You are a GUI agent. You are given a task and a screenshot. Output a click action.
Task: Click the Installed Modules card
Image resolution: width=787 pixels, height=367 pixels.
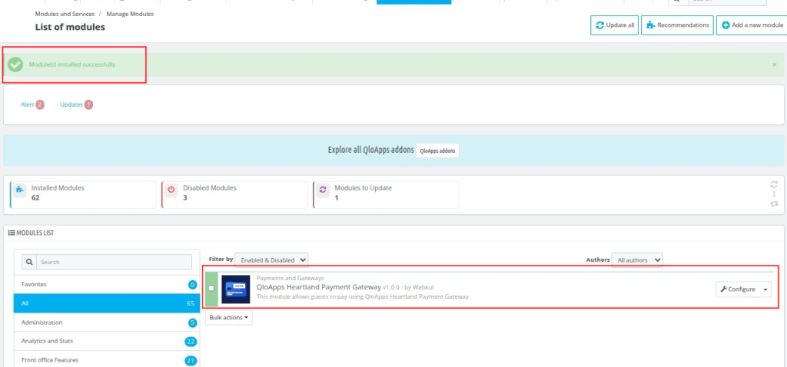83,194
